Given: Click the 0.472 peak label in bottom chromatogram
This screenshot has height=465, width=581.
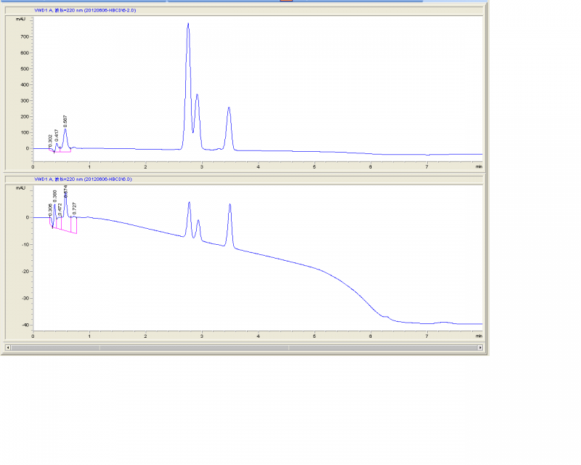Looking at the screenshot, I should coord(60,209).
